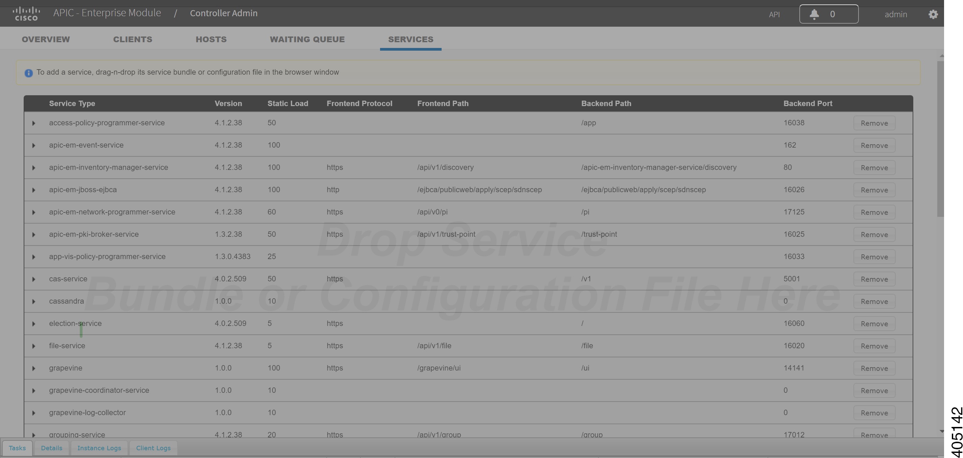
Task: Switch to the WAITING QUEUE tab
Action: coord(307,39)
